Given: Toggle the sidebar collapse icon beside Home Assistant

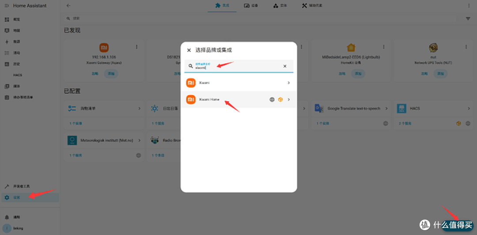Looking at the screenshot, I should [x=7, y=6].
